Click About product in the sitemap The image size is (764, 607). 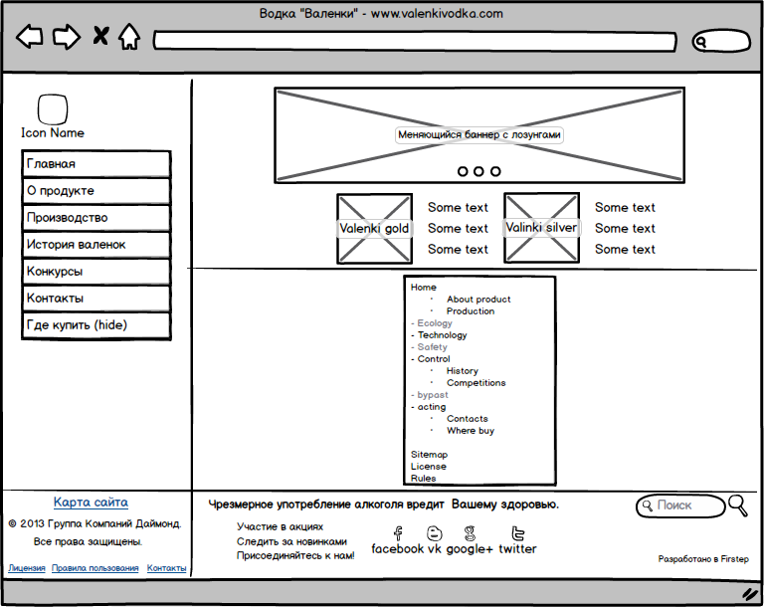click(x=478, y=300)
